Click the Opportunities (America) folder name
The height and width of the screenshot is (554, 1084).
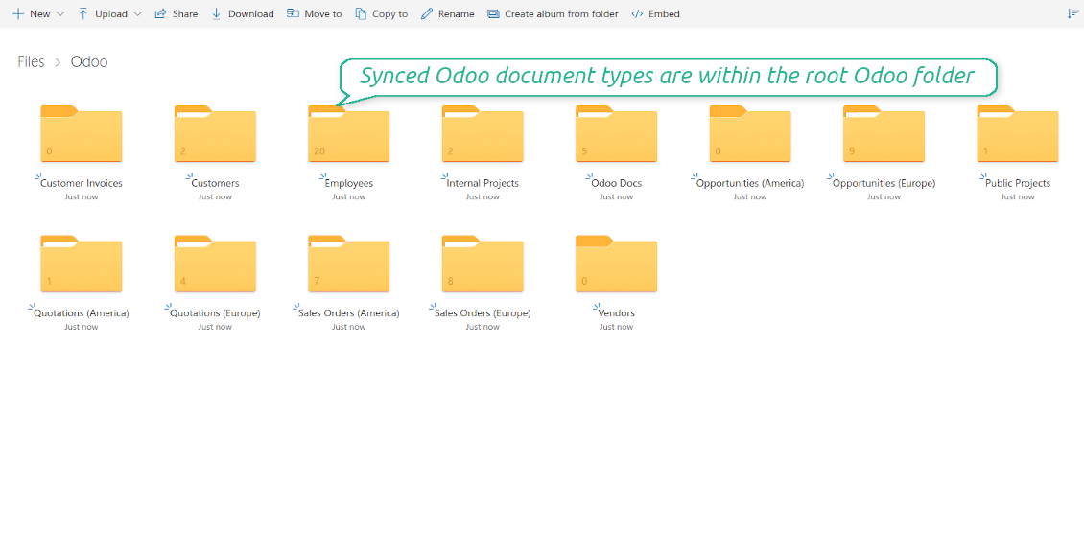coord(750,184)
